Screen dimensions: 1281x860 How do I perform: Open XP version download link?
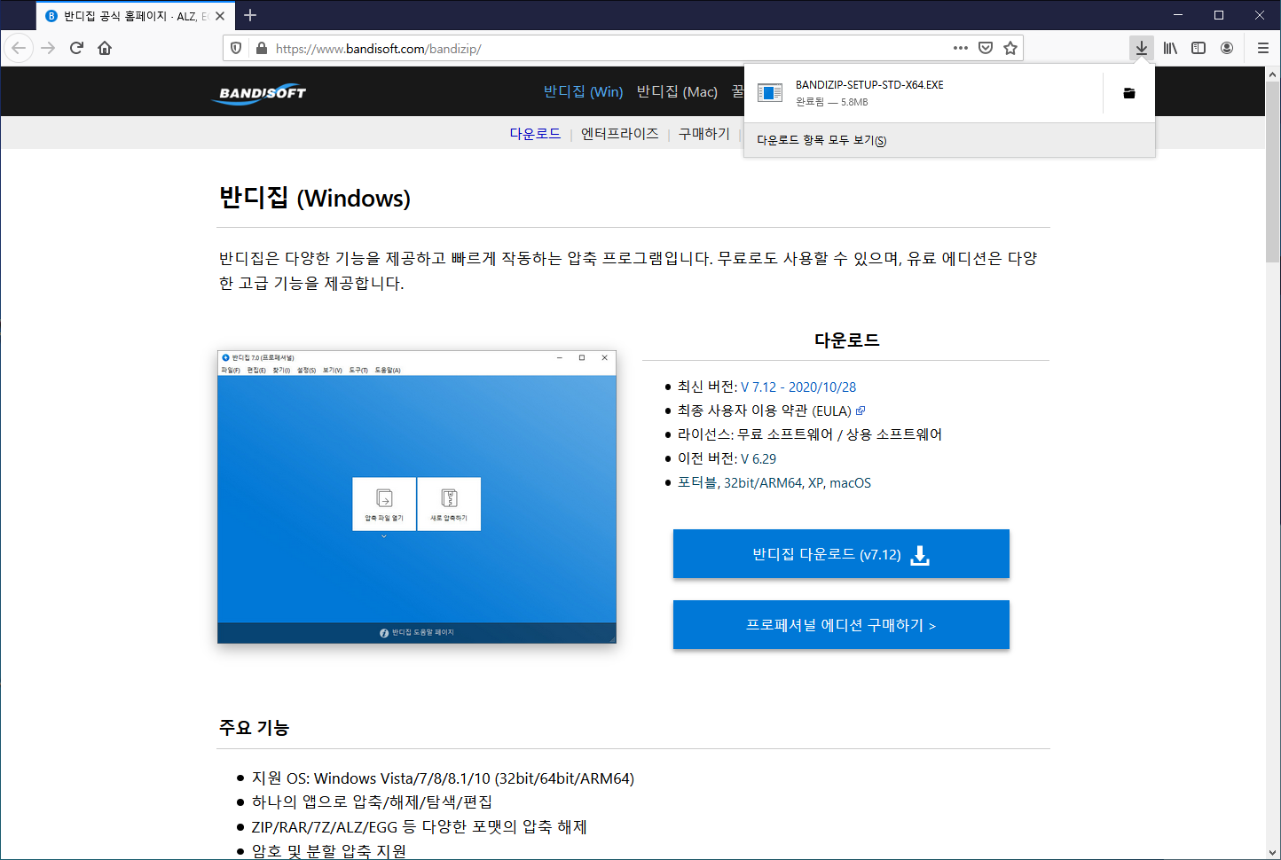click(x=815, y=483)
